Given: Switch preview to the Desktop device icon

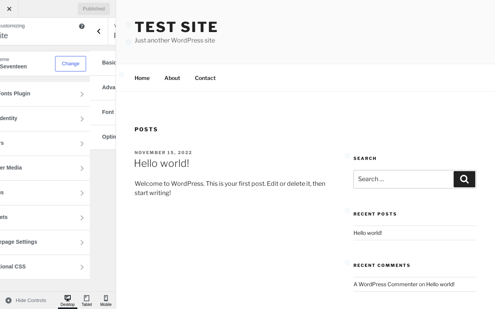Looking at the screenshot, I should (x=68, y=301).
